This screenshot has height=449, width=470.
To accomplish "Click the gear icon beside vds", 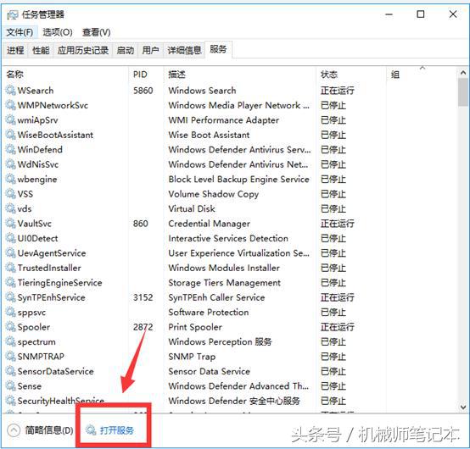I will pos(10,208).
